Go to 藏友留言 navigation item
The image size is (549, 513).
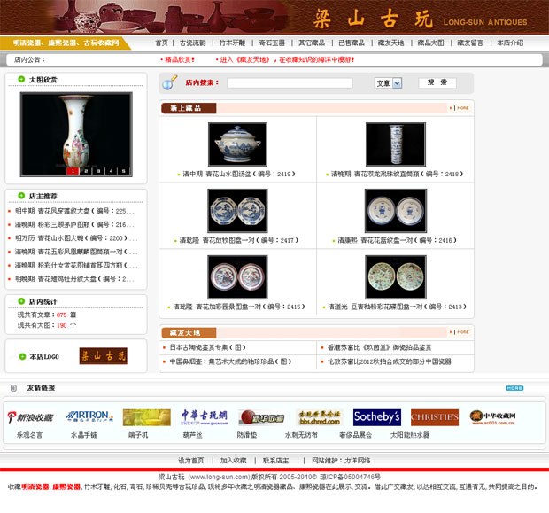click(x=471, y=43)
